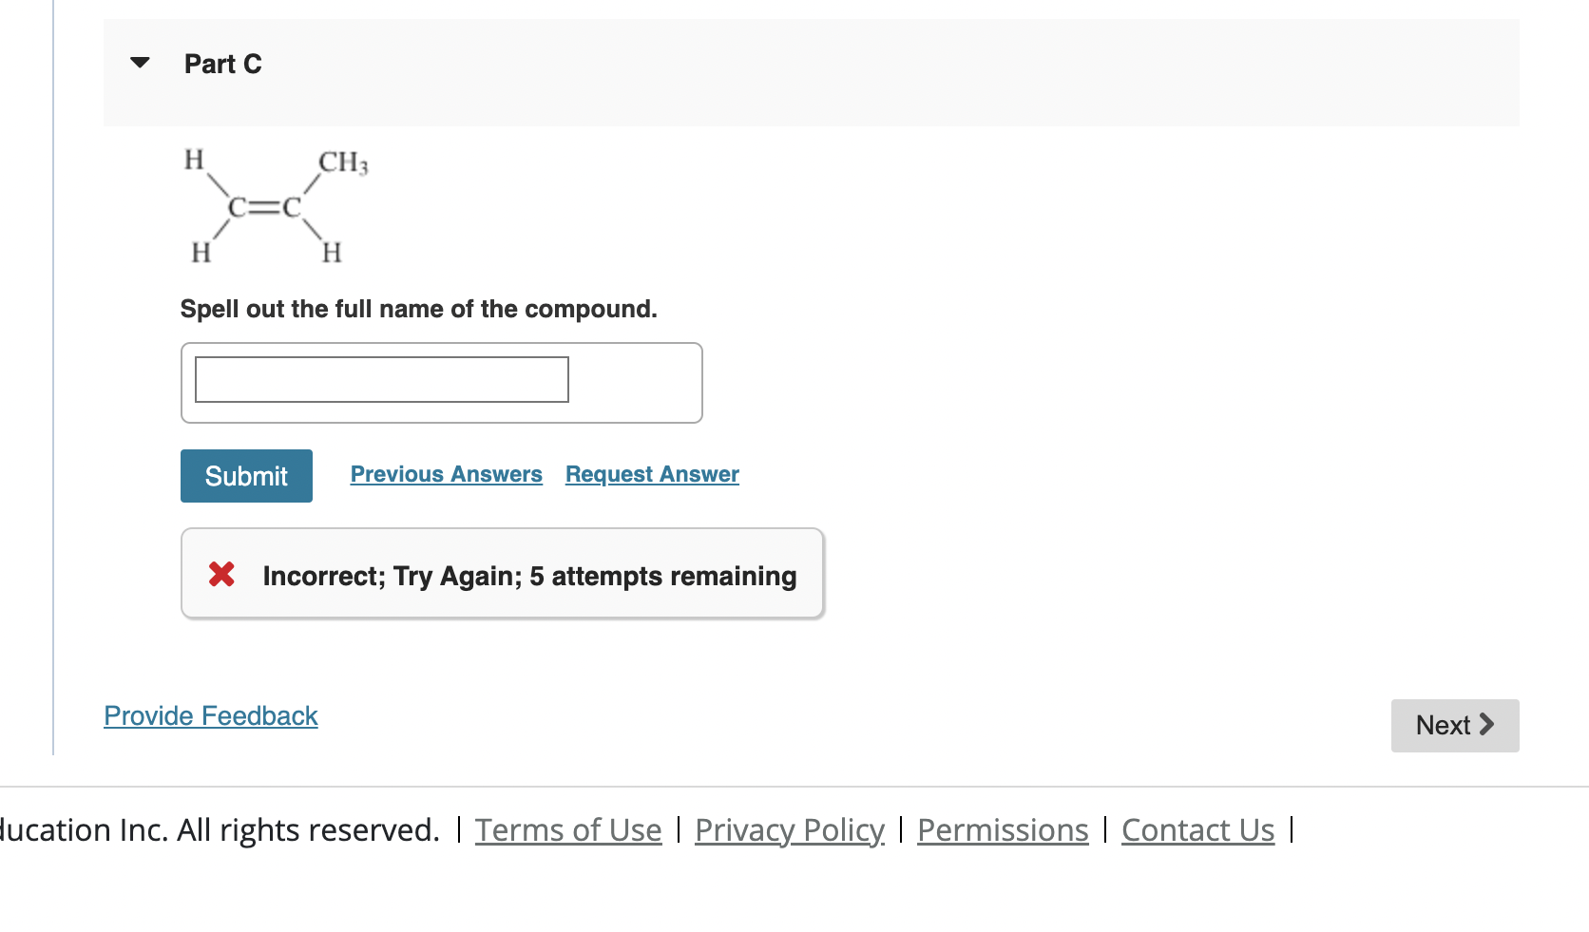The height and width of the screenshot is (932, 1589).
Task: Click the red X incorrect indicator icon
Action: (x=220, y=574)
